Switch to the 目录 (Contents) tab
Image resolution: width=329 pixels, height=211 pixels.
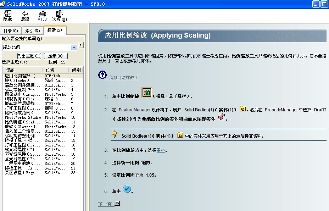[x=11, y=31]
